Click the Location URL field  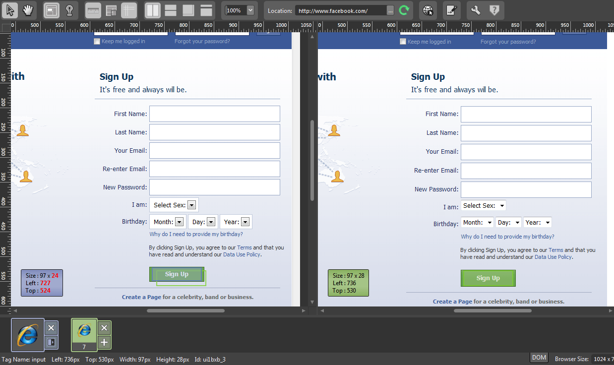coord(341,10)
